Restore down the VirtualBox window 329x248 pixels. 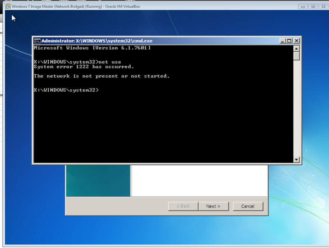click(x=313, y=7)
